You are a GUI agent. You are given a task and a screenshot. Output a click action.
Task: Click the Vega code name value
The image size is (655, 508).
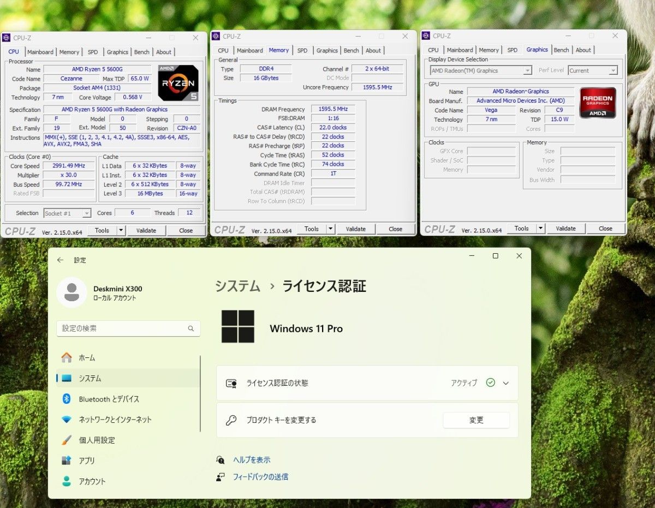click(491, 110)
